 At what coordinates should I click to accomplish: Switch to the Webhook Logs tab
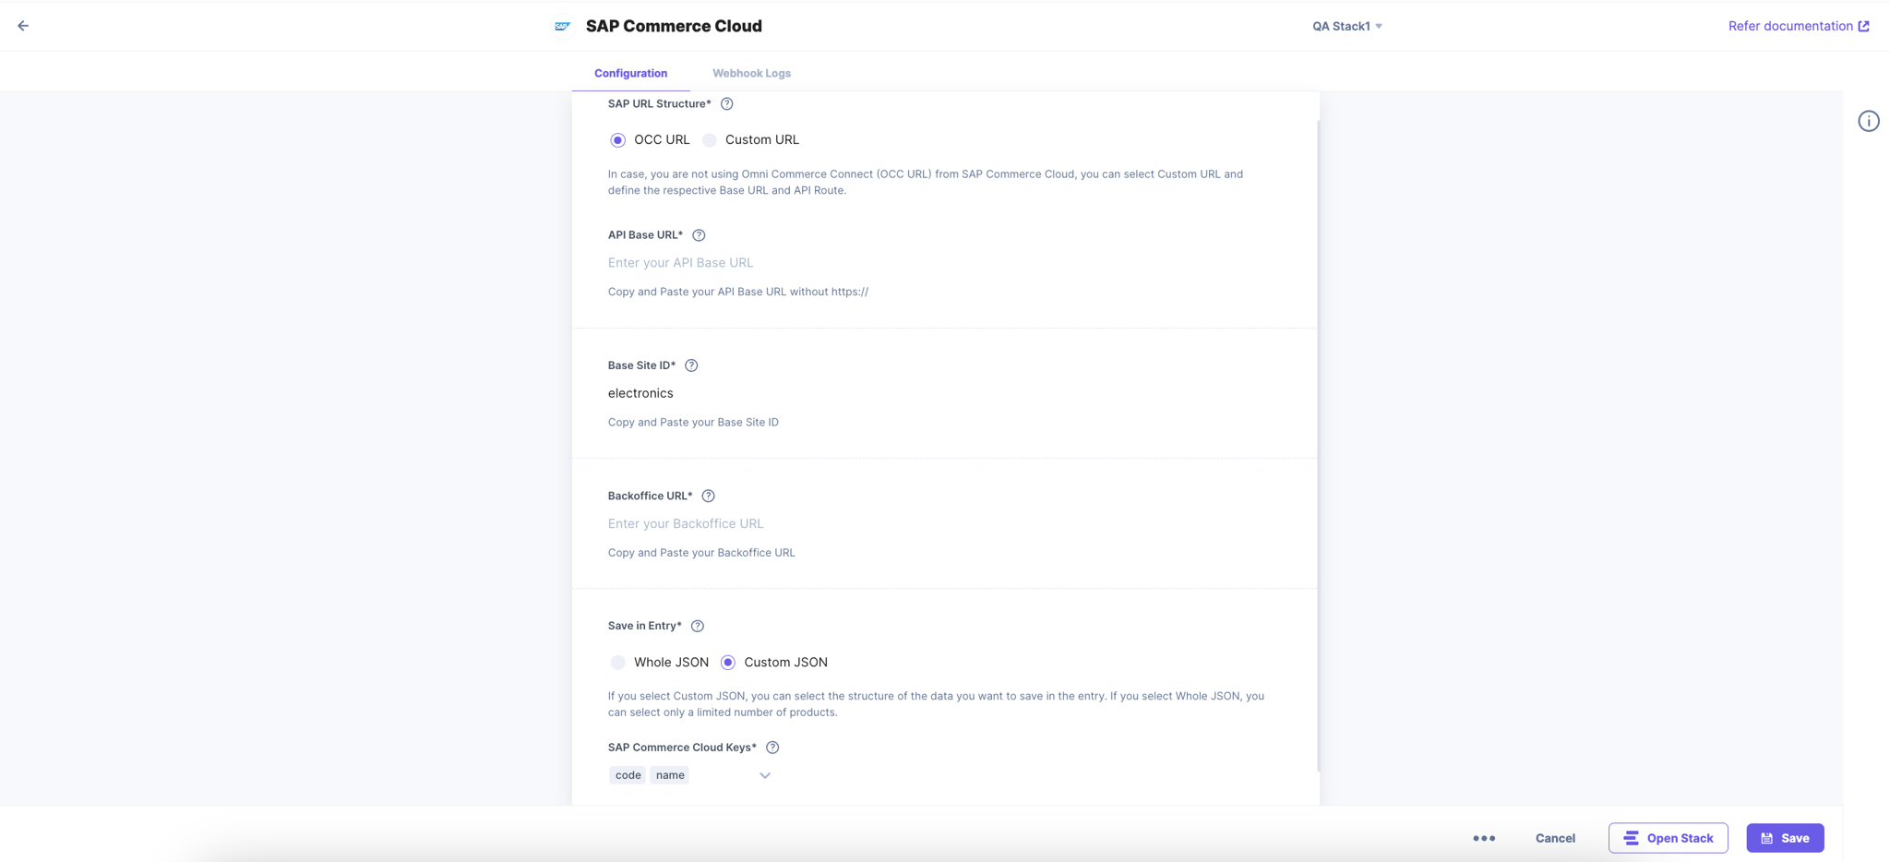click(x=751, y=73)
